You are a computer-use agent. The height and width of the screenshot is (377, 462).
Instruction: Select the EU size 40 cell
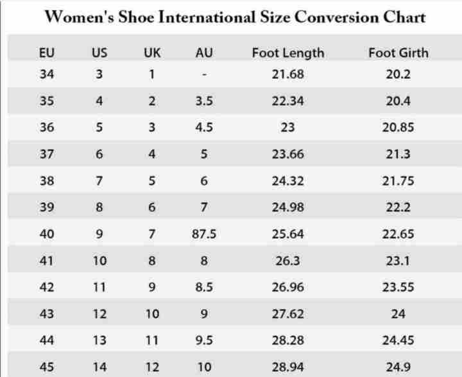click(x=47, y=234)
